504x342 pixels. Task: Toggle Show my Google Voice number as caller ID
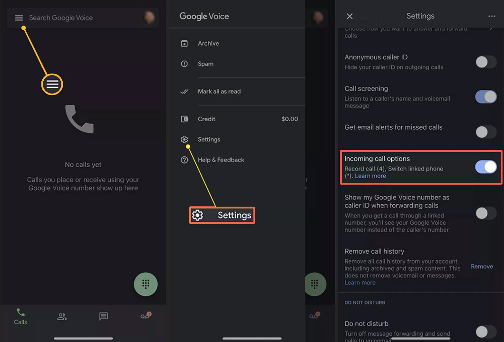pyautogui.click(x=485, y=213)
